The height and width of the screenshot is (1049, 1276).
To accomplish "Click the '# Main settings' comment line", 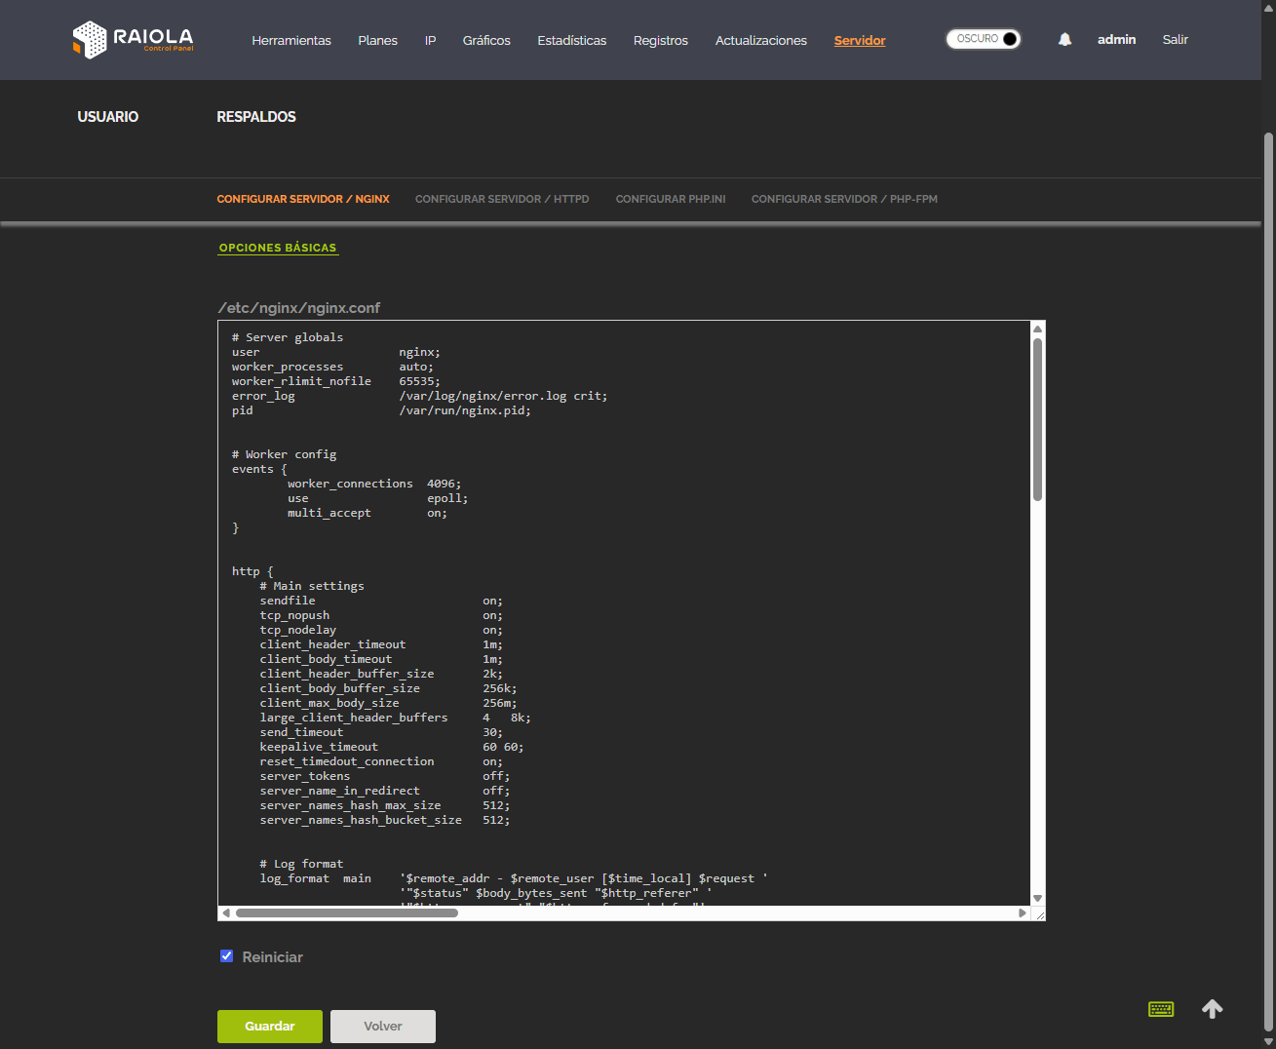I will coord(312,586).
